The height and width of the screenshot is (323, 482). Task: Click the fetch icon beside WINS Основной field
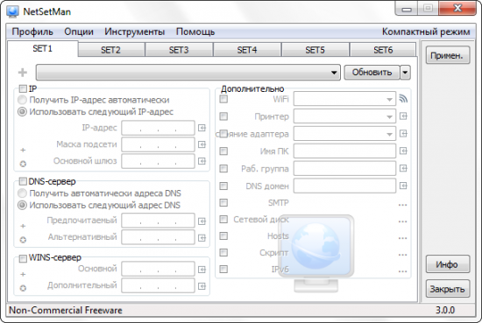[202, 270]
